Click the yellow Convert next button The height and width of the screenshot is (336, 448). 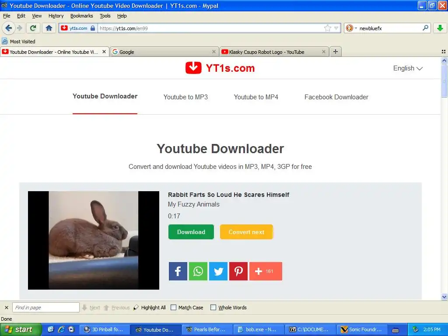pyautogui.click(x=246, y=232)
